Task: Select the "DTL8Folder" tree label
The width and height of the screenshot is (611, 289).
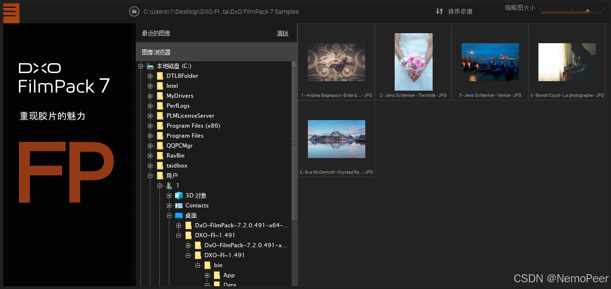Action: click(182, 76)
